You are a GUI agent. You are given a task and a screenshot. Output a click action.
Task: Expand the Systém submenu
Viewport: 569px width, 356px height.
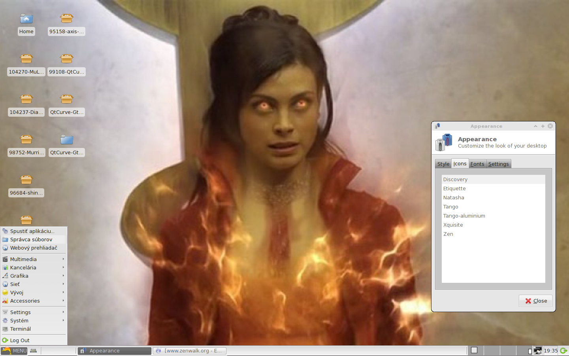coord(34,320)
